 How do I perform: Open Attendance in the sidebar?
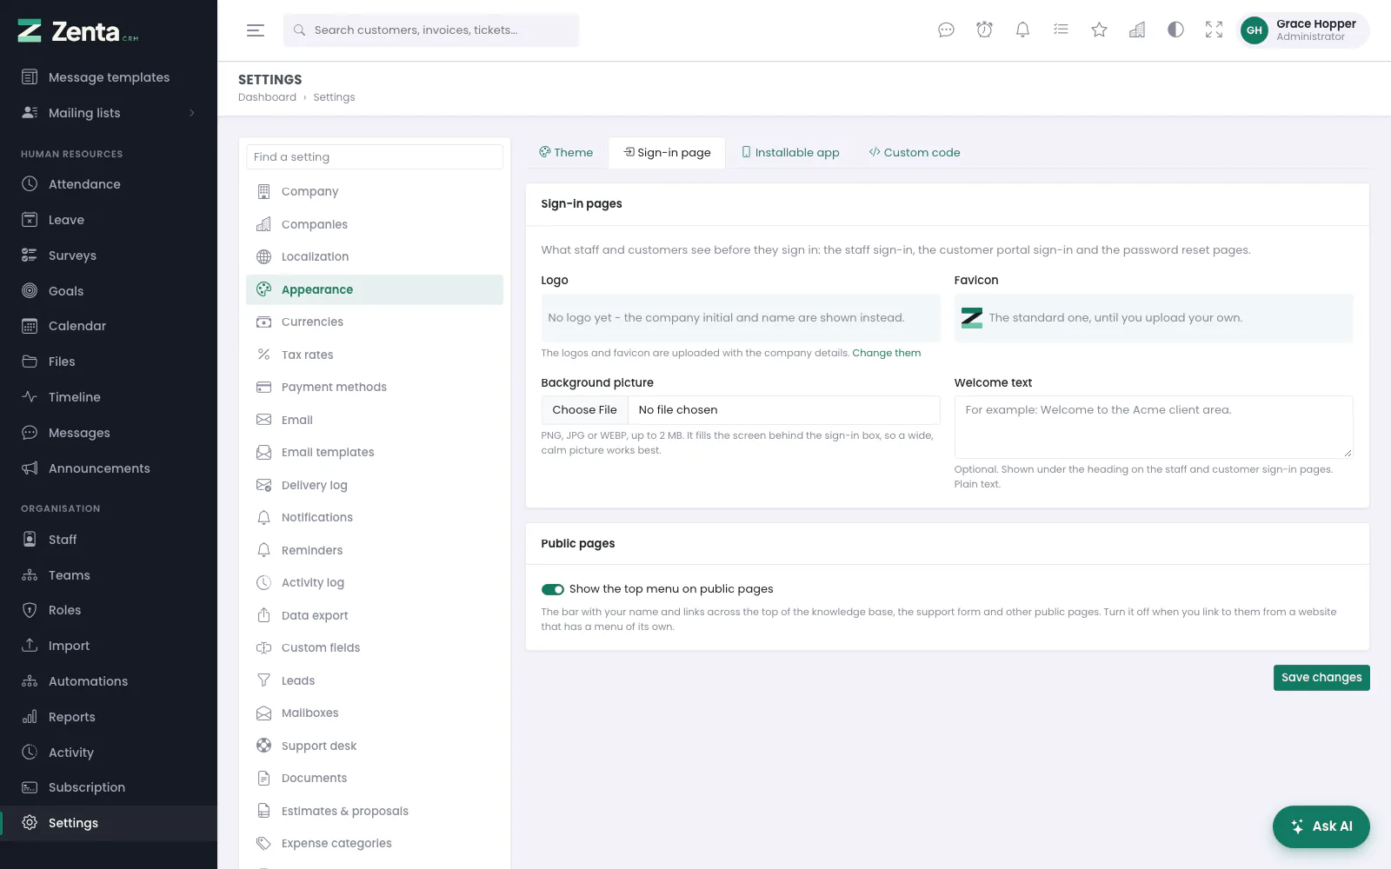109,184
